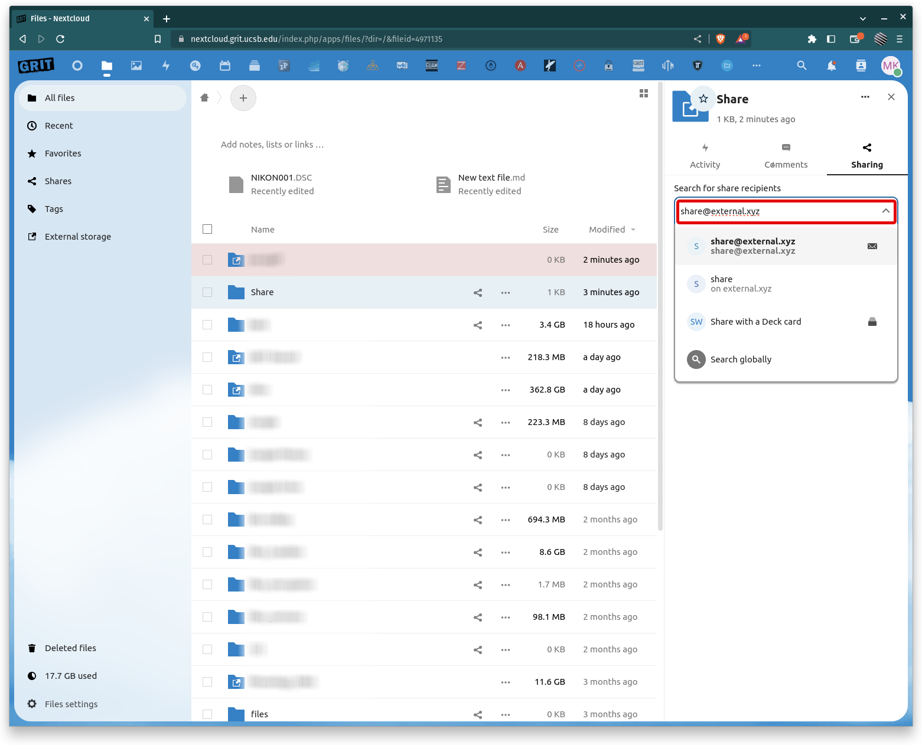Open browser extensions puzzle icon
Viewport: 922px width, 745px height.
(812, 39)
